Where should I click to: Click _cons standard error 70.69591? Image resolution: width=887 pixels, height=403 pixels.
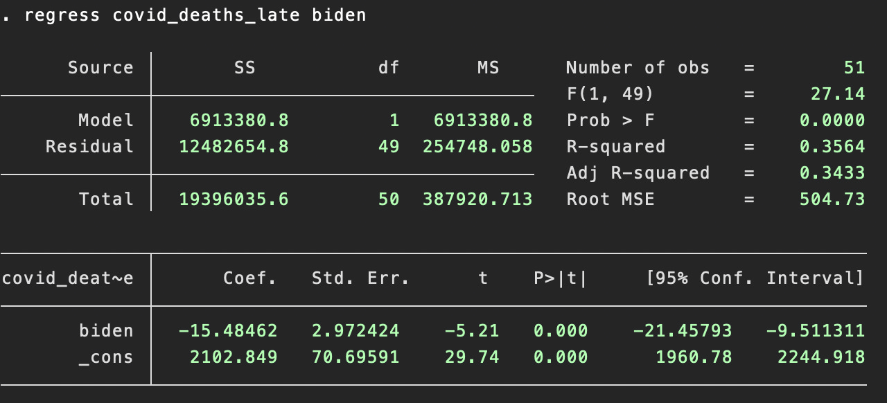(x=355, y=357)
